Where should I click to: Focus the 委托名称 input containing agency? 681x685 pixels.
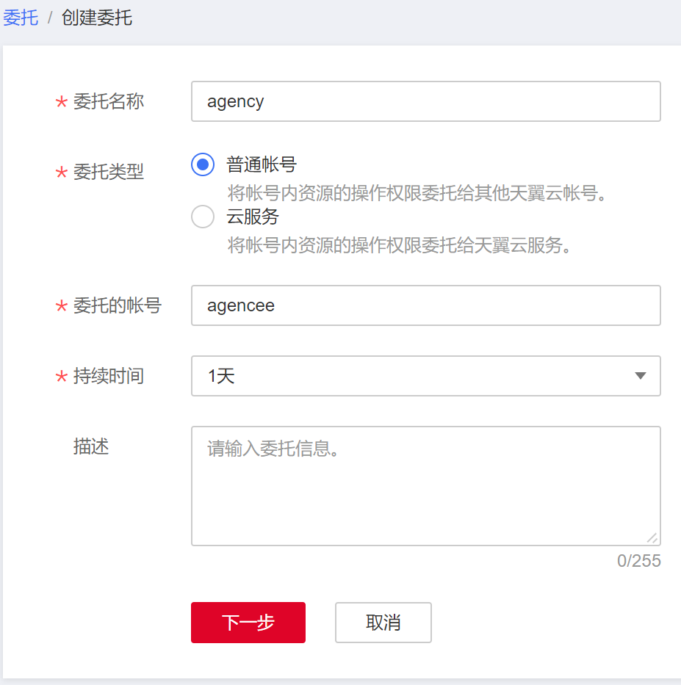point(425,101)
